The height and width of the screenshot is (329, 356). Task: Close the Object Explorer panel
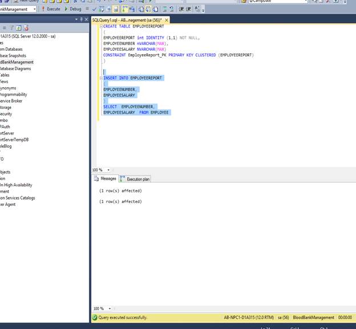[86, 19]
